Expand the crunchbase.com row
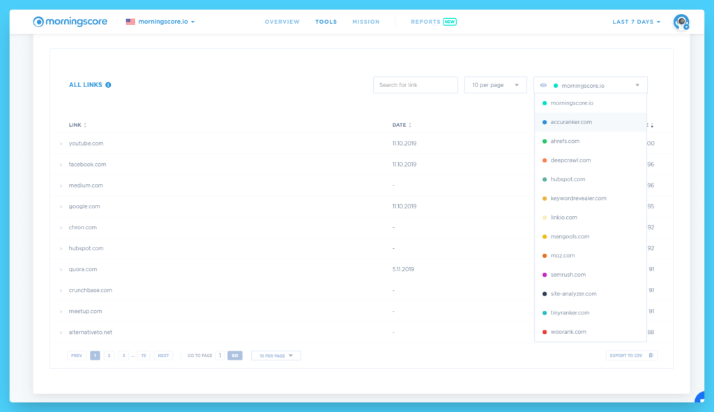Image resolution: width=714 pixels, height=412 pixels. 61,290
